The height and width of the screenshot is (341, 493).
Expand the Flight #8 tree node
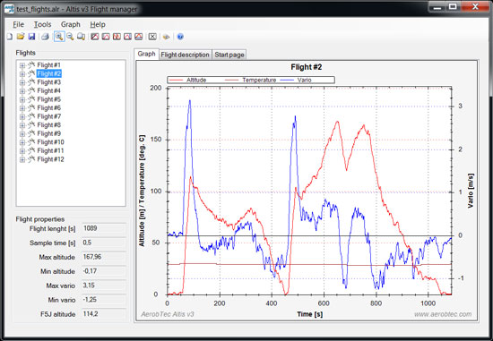coord(22,125)
